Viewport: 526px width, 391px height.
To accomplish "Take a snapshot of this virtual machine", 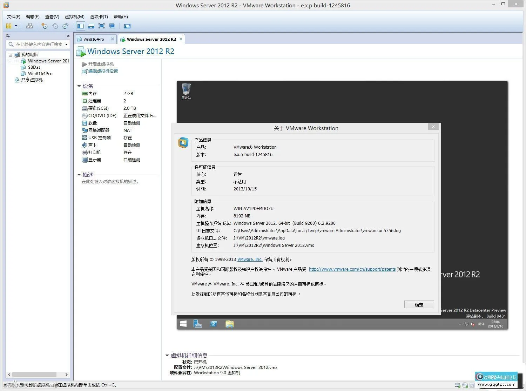I will coord(45,26).
